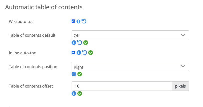The height and width of the screenshot is (107, 203).
Task: Click green checkmark under Table of contents position
Action: click(80, 74)
